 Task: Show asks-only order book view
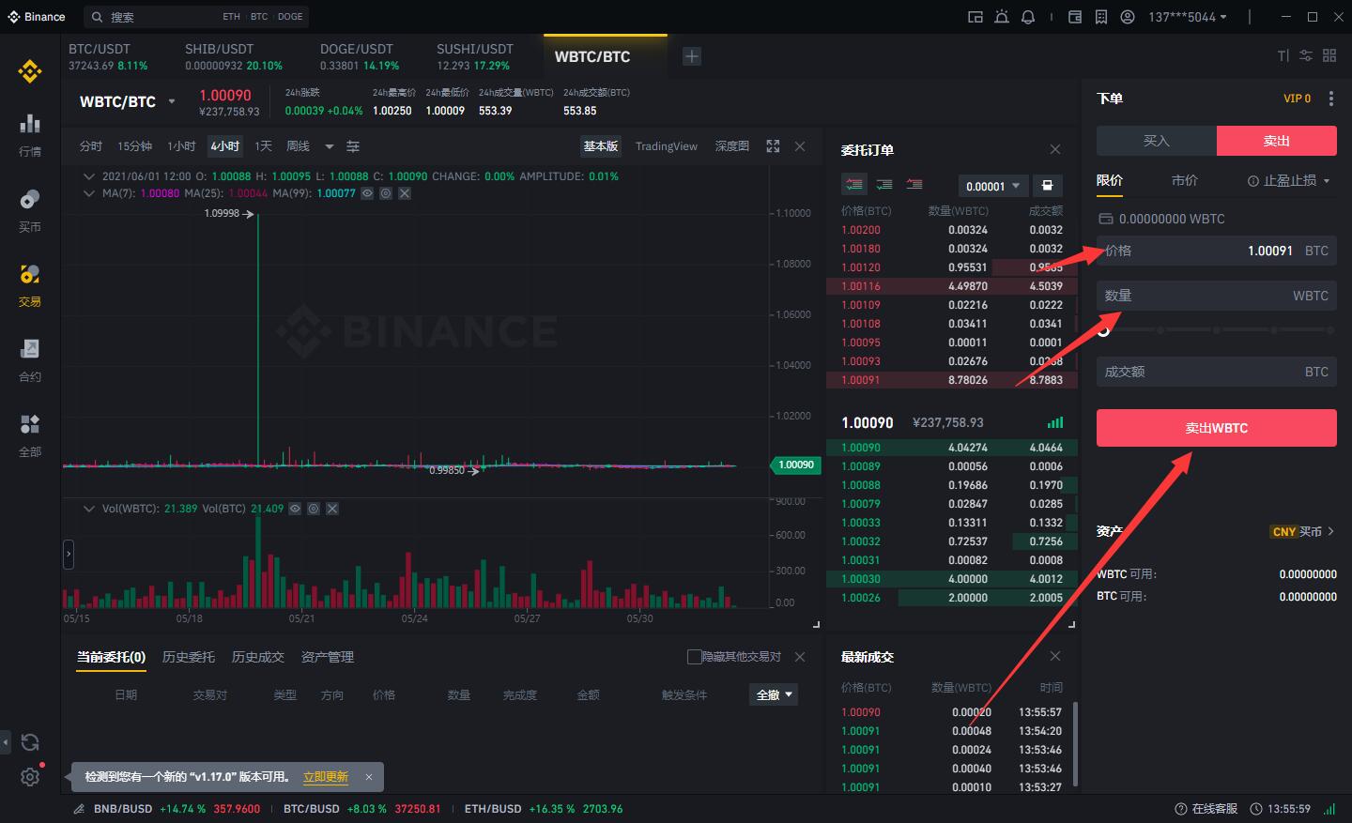point(914,185)
